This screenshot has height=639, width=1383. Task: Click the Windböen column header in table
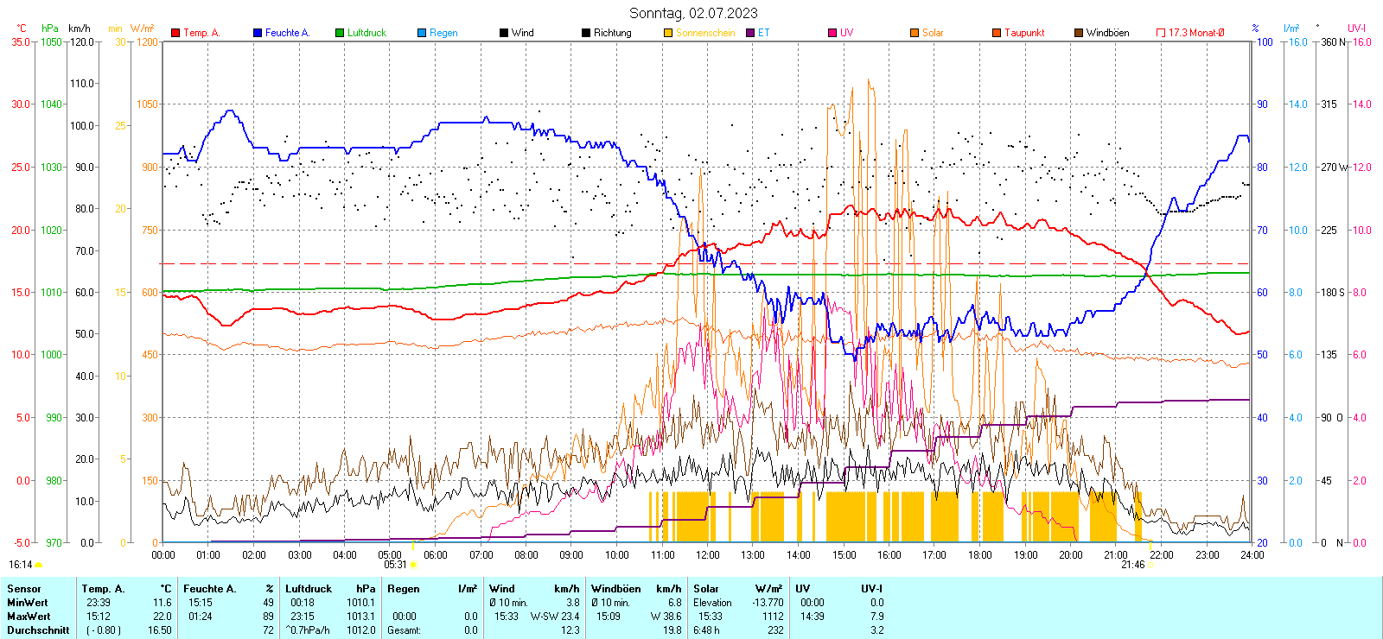coord(616,589)
